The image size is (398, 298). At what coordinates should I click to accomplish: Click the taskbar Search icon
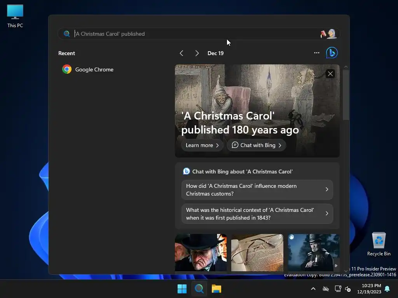tap(199, 289)
